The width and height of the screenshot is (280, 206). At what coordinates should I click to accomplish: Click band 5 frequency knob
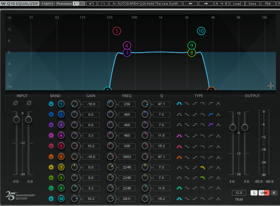pos(111,146)
